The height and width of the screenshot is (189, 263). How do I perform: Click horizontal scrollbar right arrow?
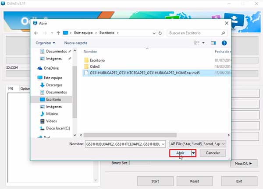click(229, 135)
